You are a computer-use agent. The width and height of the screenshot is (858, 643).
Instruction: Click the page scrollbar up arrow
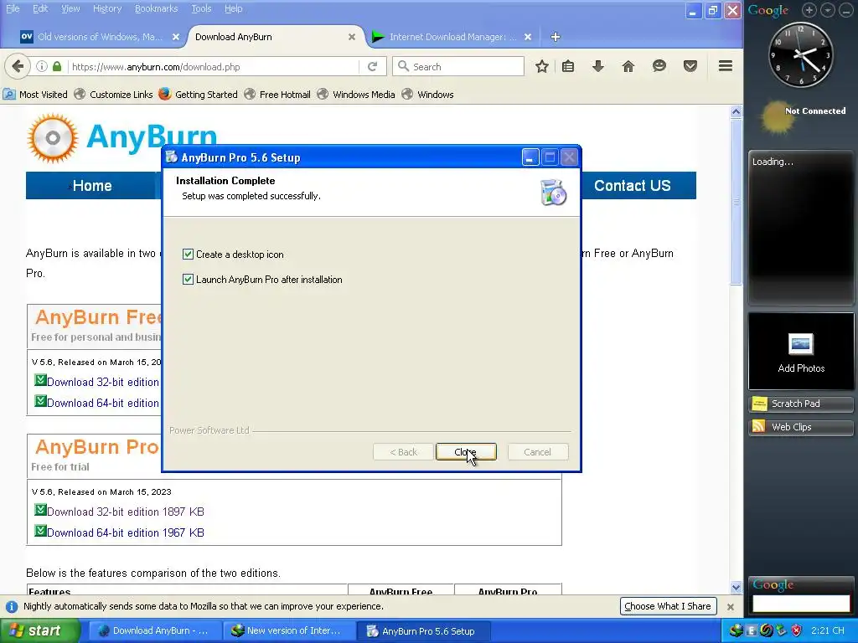click(736, 111)
